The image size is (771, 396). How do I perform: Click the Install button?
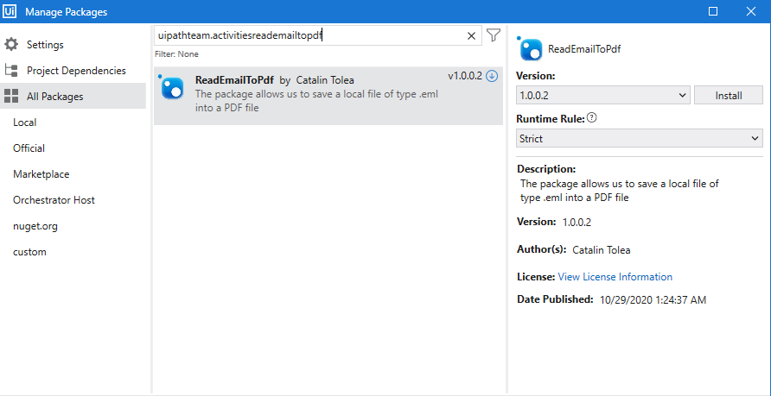pyautogui.click(x=729, y=95)
